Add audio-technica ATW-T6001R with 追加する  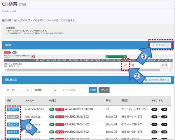[13, 109]
